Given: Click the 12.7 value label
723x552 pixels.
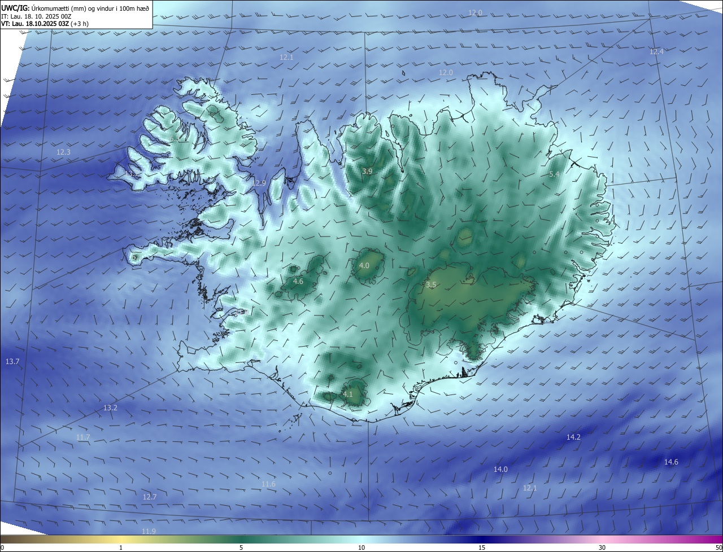Looking at the screenshot, I should (x=150, y=497).
